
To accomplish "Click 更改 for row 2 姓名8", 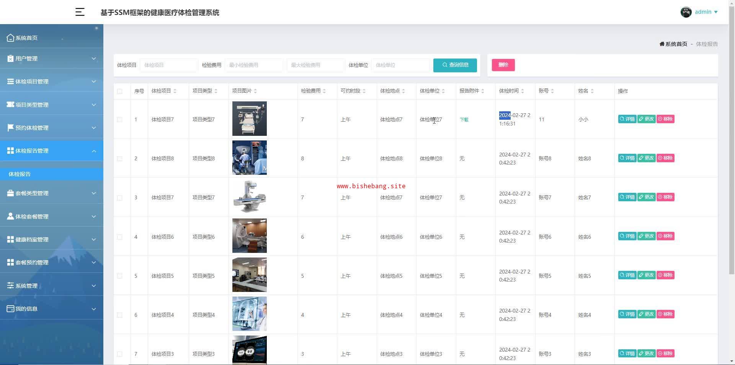I will click(646, 158).
